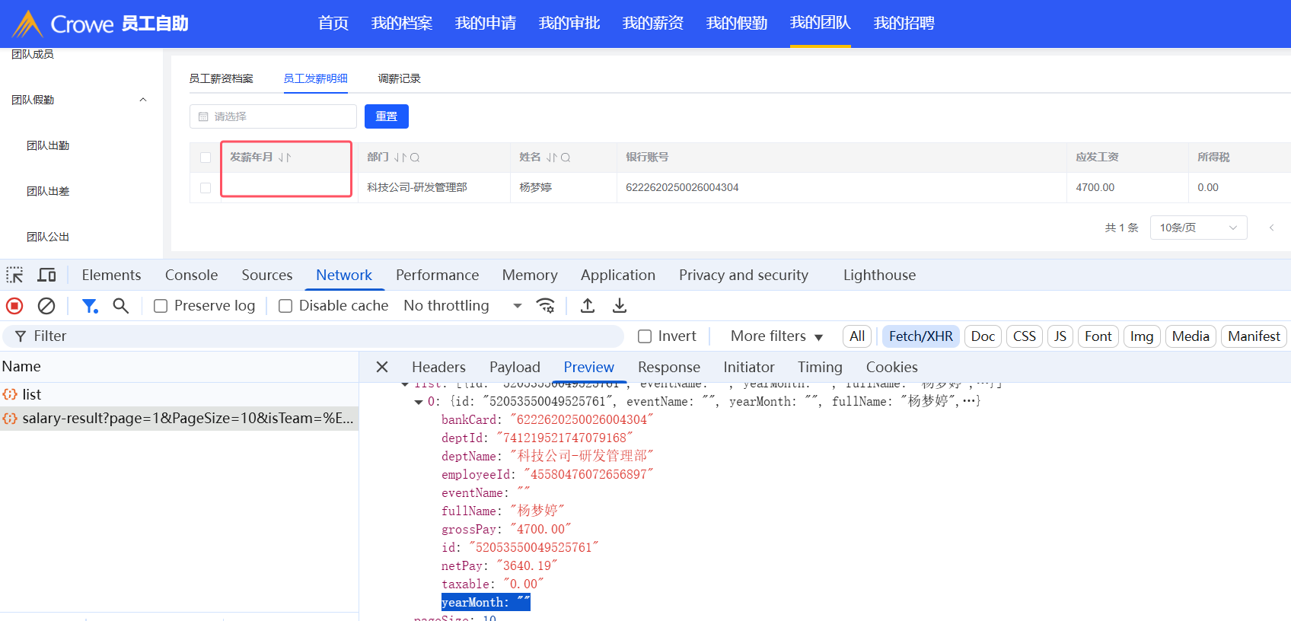Clear the network log
The width and height of the screenshot is (1291, 621).
pyautogui.click(x=46, y=306)
